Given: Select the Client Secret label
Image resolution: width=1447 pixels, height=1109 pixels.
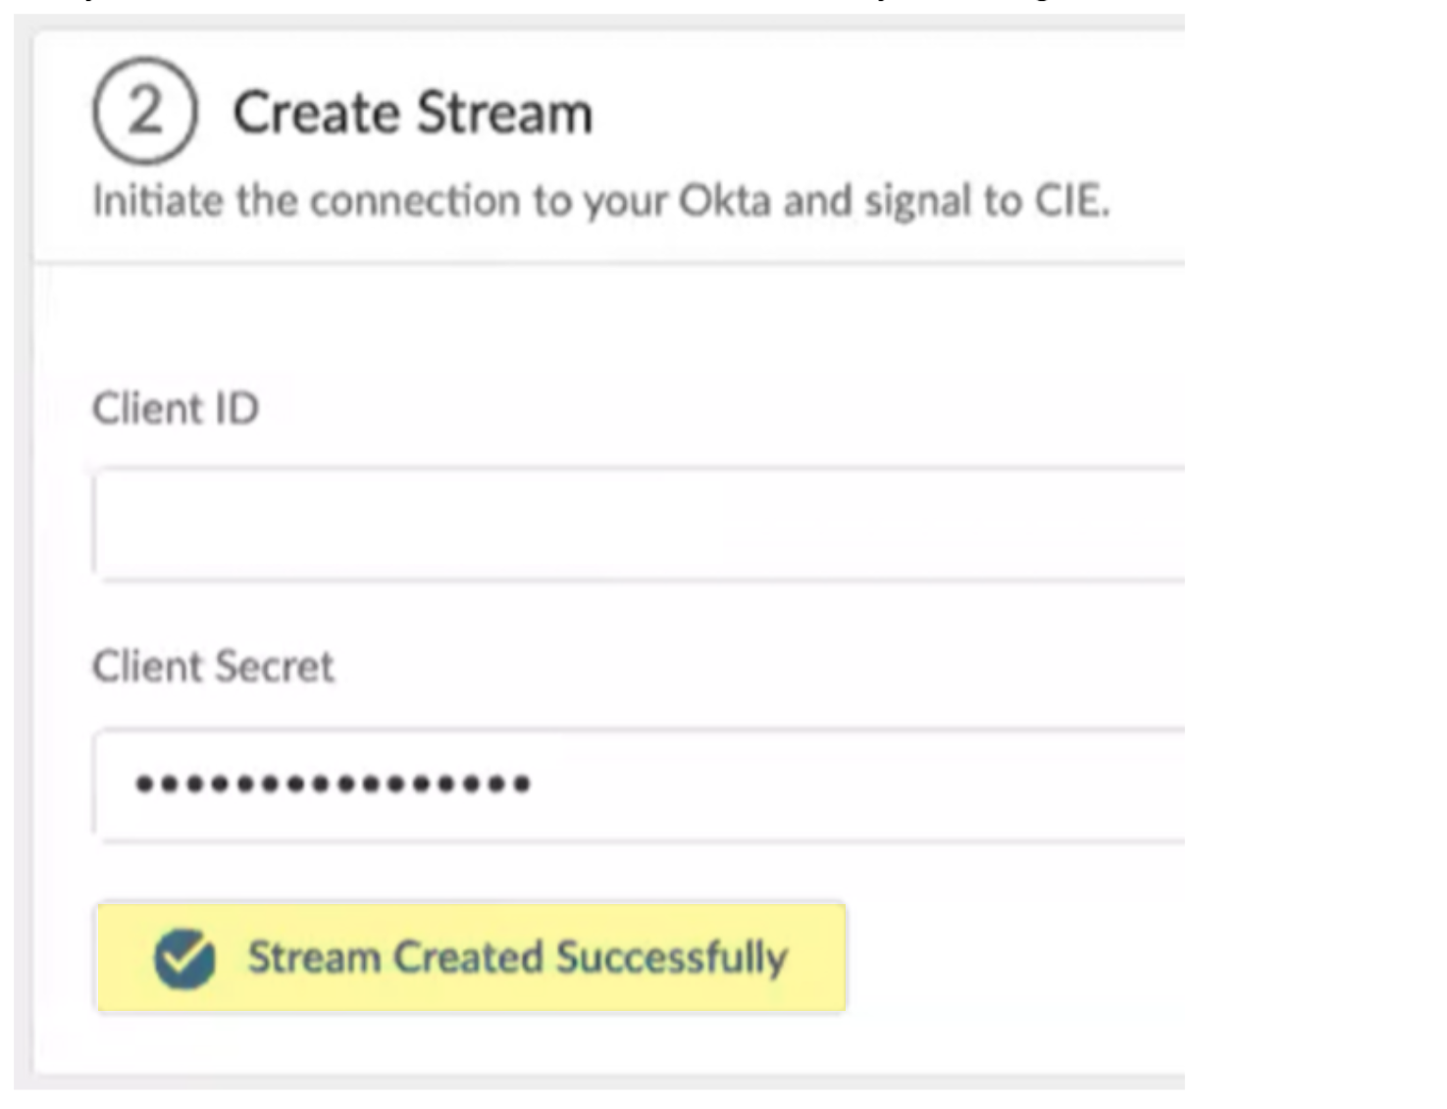Looking at the screenshot, I should (213, 667).
